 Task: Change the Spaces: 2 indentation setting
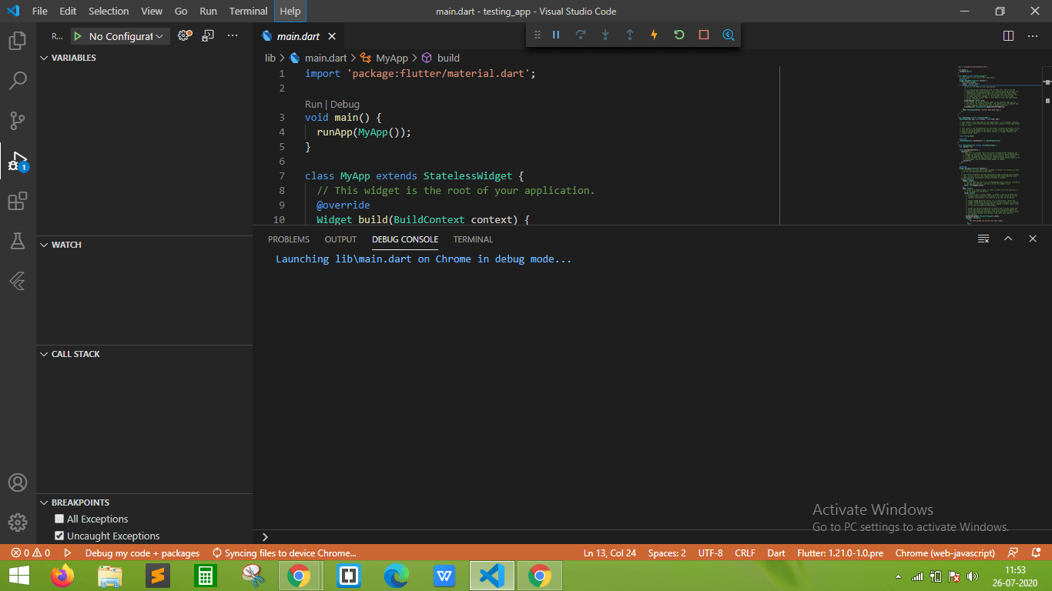click(x=667, y=553)
